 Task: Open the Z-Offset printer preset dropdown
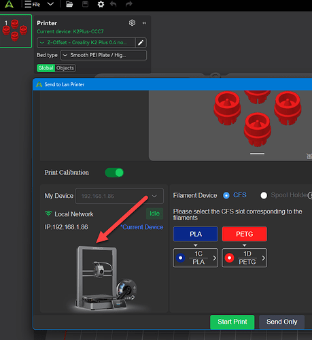[x=86, y=43]
